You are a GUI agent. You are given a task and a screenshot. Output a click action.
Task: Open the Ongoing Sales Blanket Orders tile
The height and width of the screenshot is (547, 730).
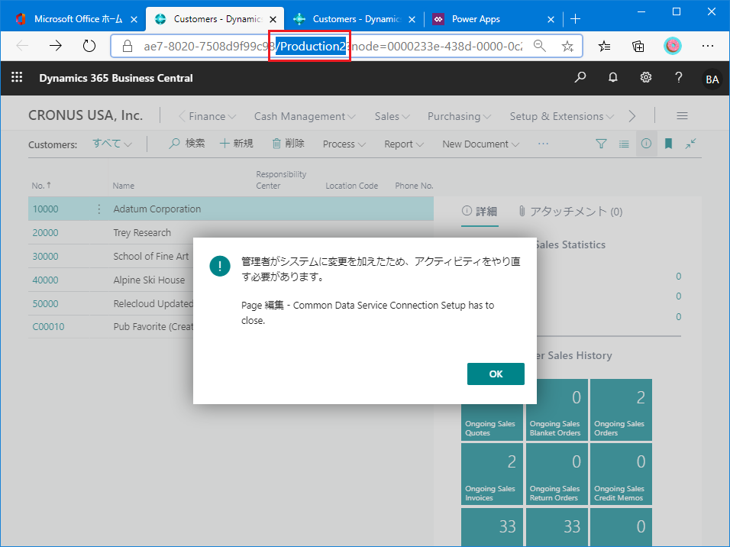[557, 410]
